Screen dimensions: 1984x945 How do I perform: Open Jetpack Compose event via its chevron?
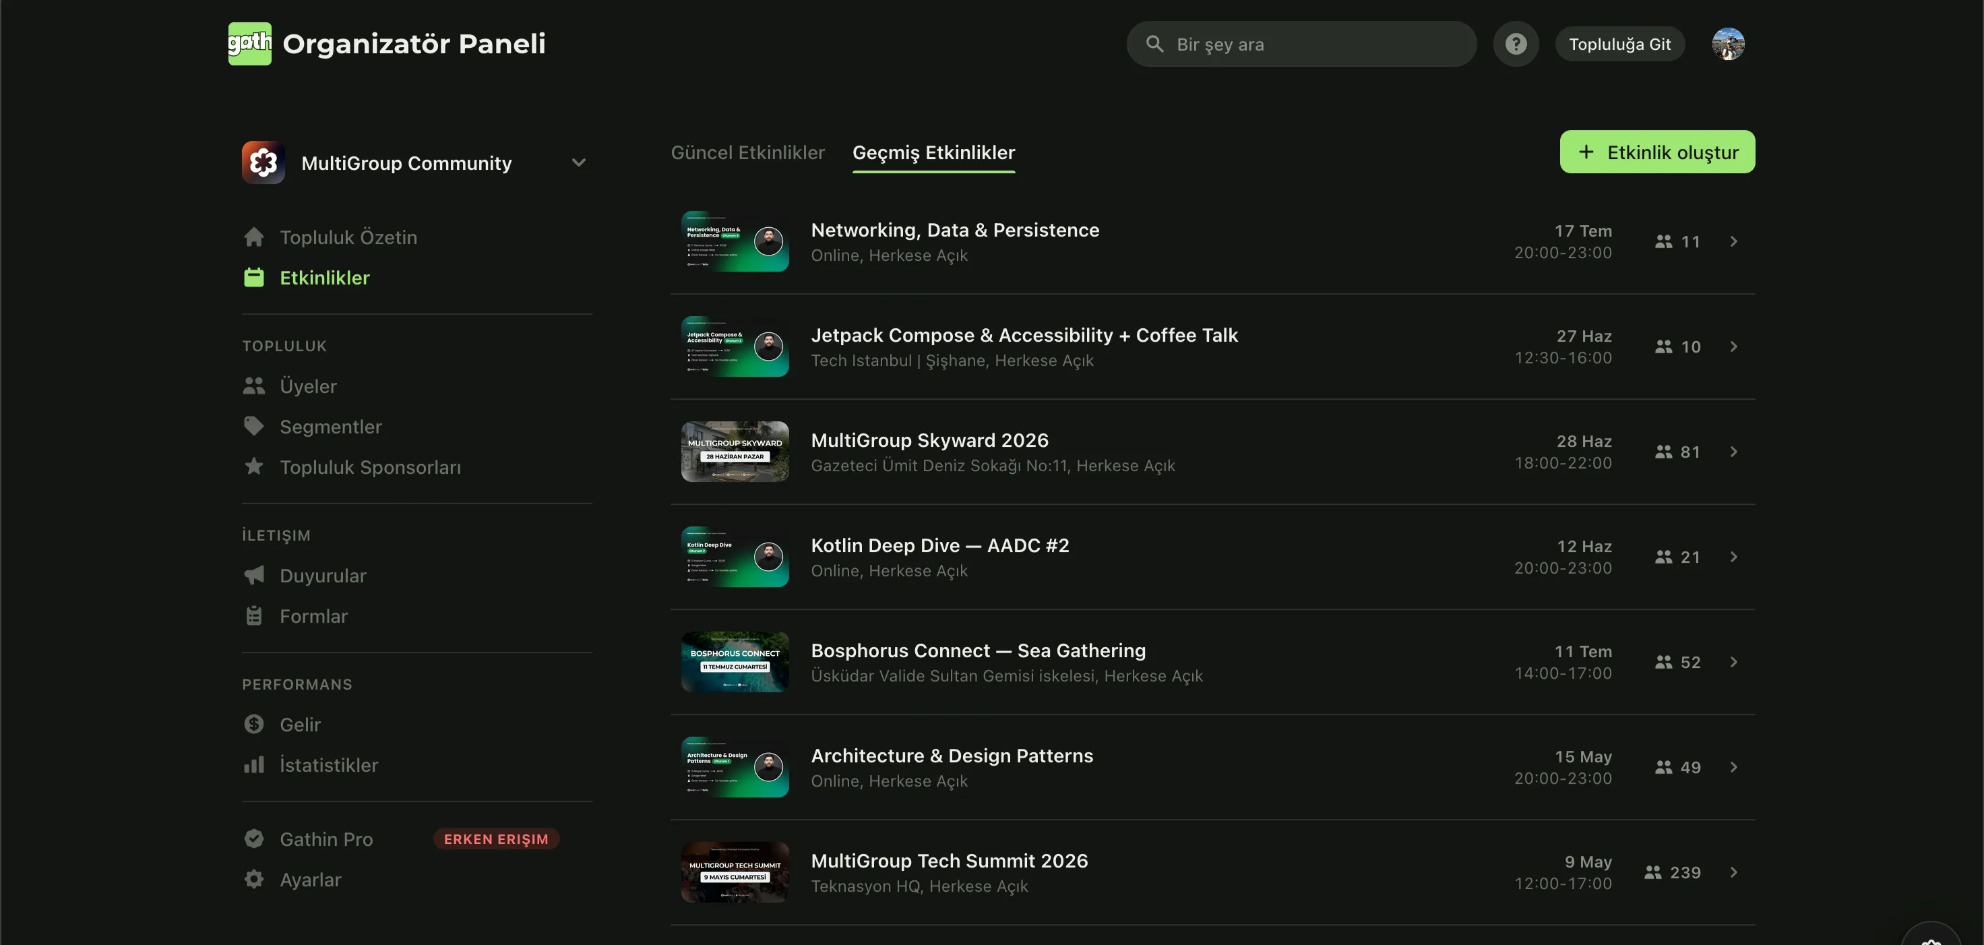1734,346
